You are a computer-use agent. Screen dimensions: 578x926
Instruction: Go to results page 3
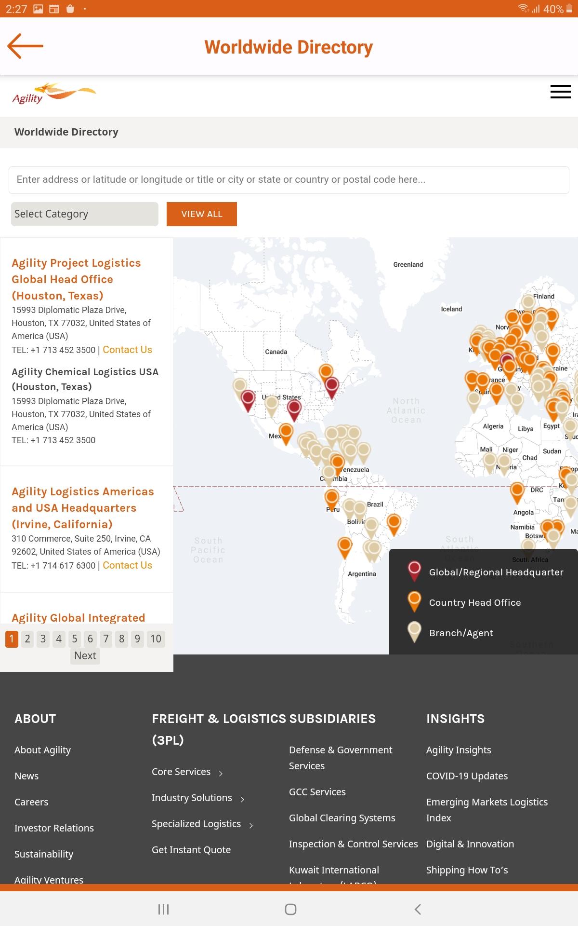(x=43, y=639)
